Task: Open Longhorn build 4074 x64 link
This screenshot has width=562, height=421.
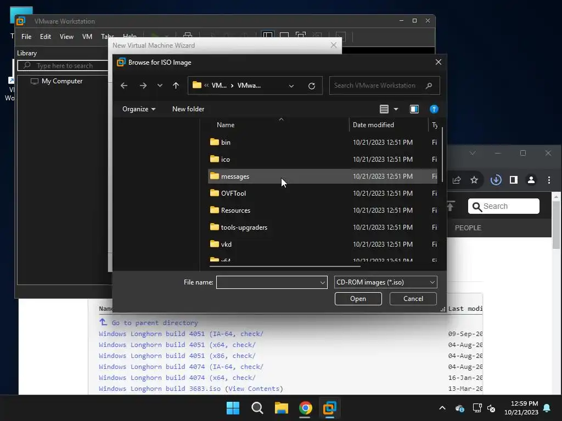Action: click(x=177, y=378)
